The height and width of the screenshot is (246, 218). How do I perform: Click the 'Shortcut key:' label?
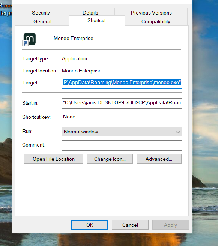36,117
